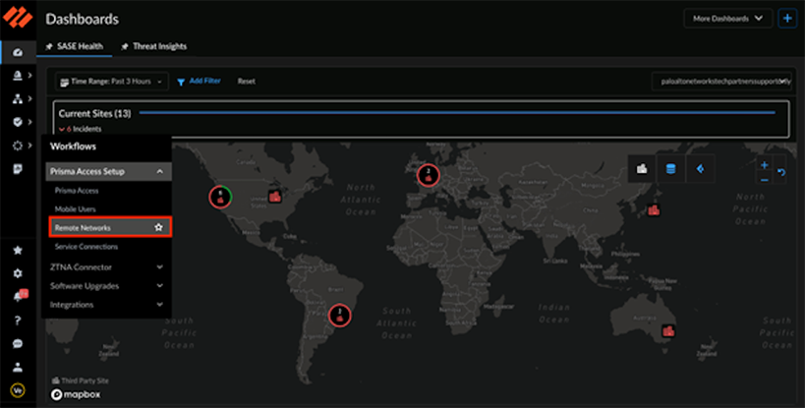This screenshot has width=805, height=408.
Task: Click the add new dashboard plus button
Action: click(787, 19)
